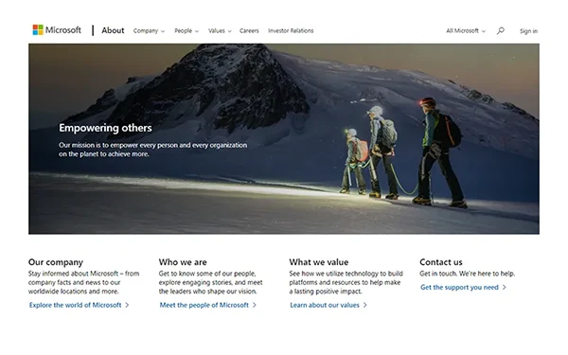Go to the About section title
The height and width of the screenshot is (355, 568).
(x=113, y=30)
